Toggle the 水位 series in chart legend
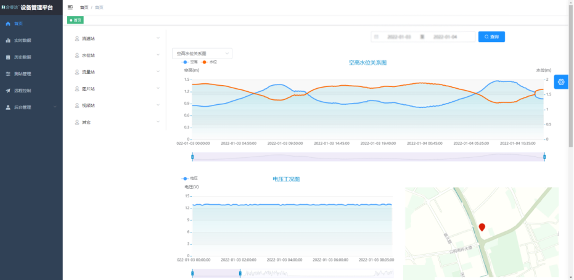Viewport: 574px width, 280px height. click(209, 62)
